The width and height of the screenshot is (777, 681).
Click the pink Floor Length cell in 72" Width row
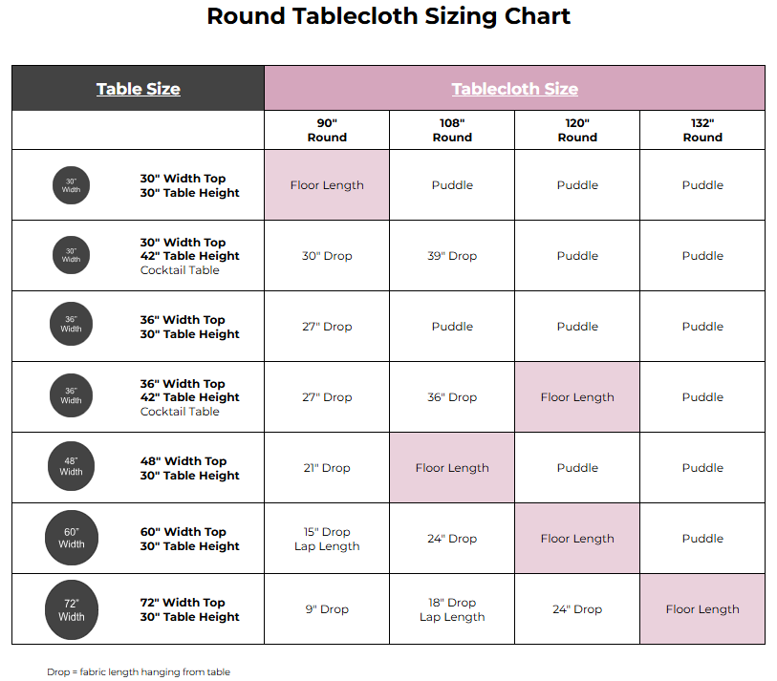[702, 609]
